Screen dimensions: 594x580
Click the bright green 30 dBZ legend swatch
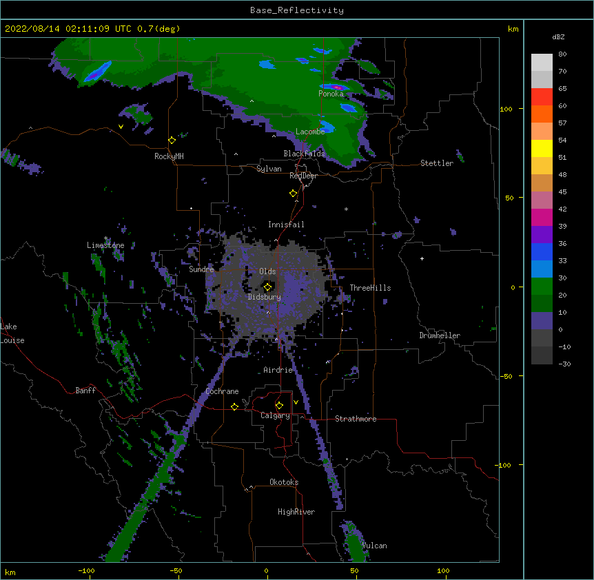[x=542, y=287]
